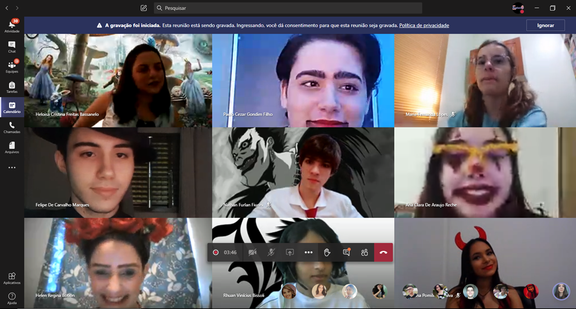Open Arquivos in the sidebar
Viewport: 576px width, 309px height.
click(11, 148)
